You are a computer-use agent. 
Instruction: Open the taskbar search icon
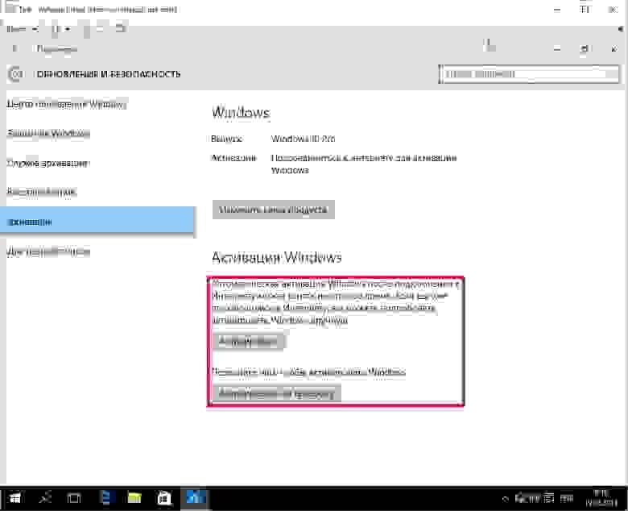pos(45,499)
